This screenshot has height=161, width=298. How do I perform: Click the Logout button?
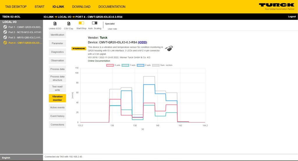tap(292, 17)
